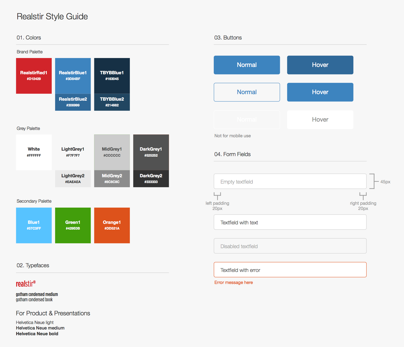Screen dimensions: 404x347
Task: Choose the DarkGrey2 #333333 swatch
Action: pos(151,179)
